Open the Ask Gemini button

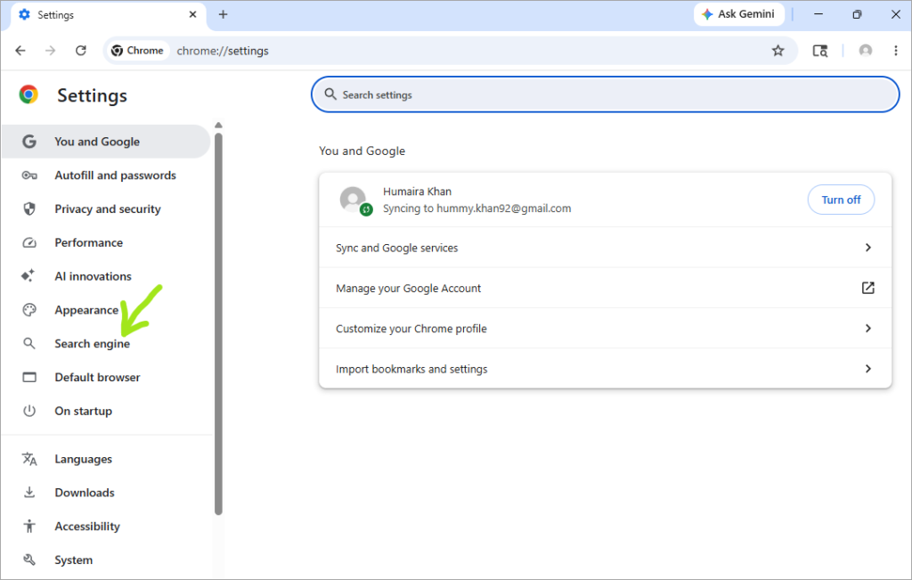(x=738, y=14)
